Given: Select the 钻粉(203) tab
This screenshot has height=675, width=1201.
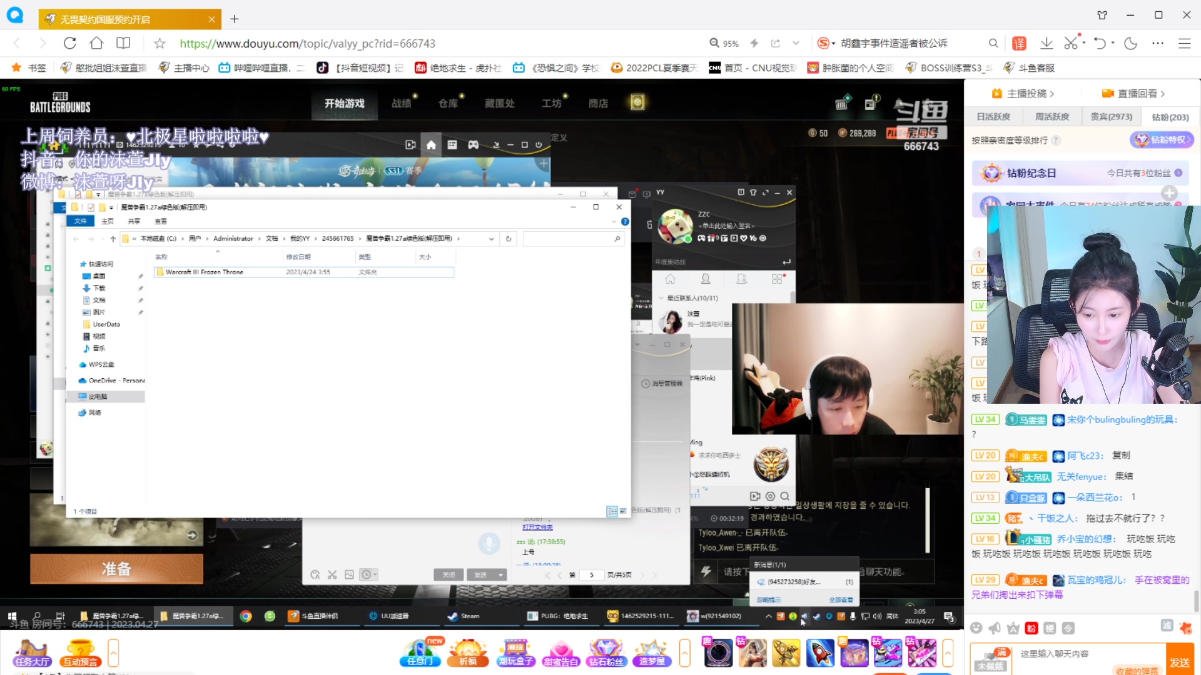Looking at the screenshot, I should point(1170,117).
